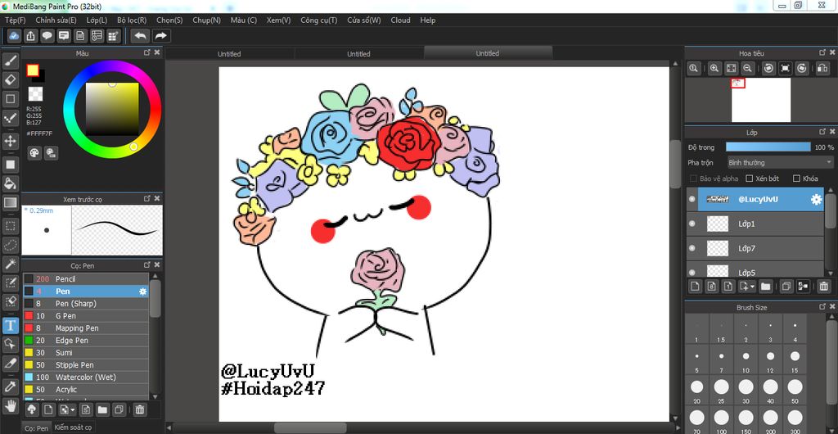The width and height of the screenshot is (838, 434).
Task: Open the Tệp(F) menu
Action: tap(16, 20)
